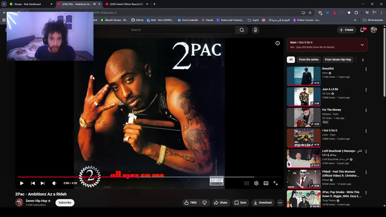
Task: Mute the video volume
Action: pyautogui.click(x=54, y=183)
